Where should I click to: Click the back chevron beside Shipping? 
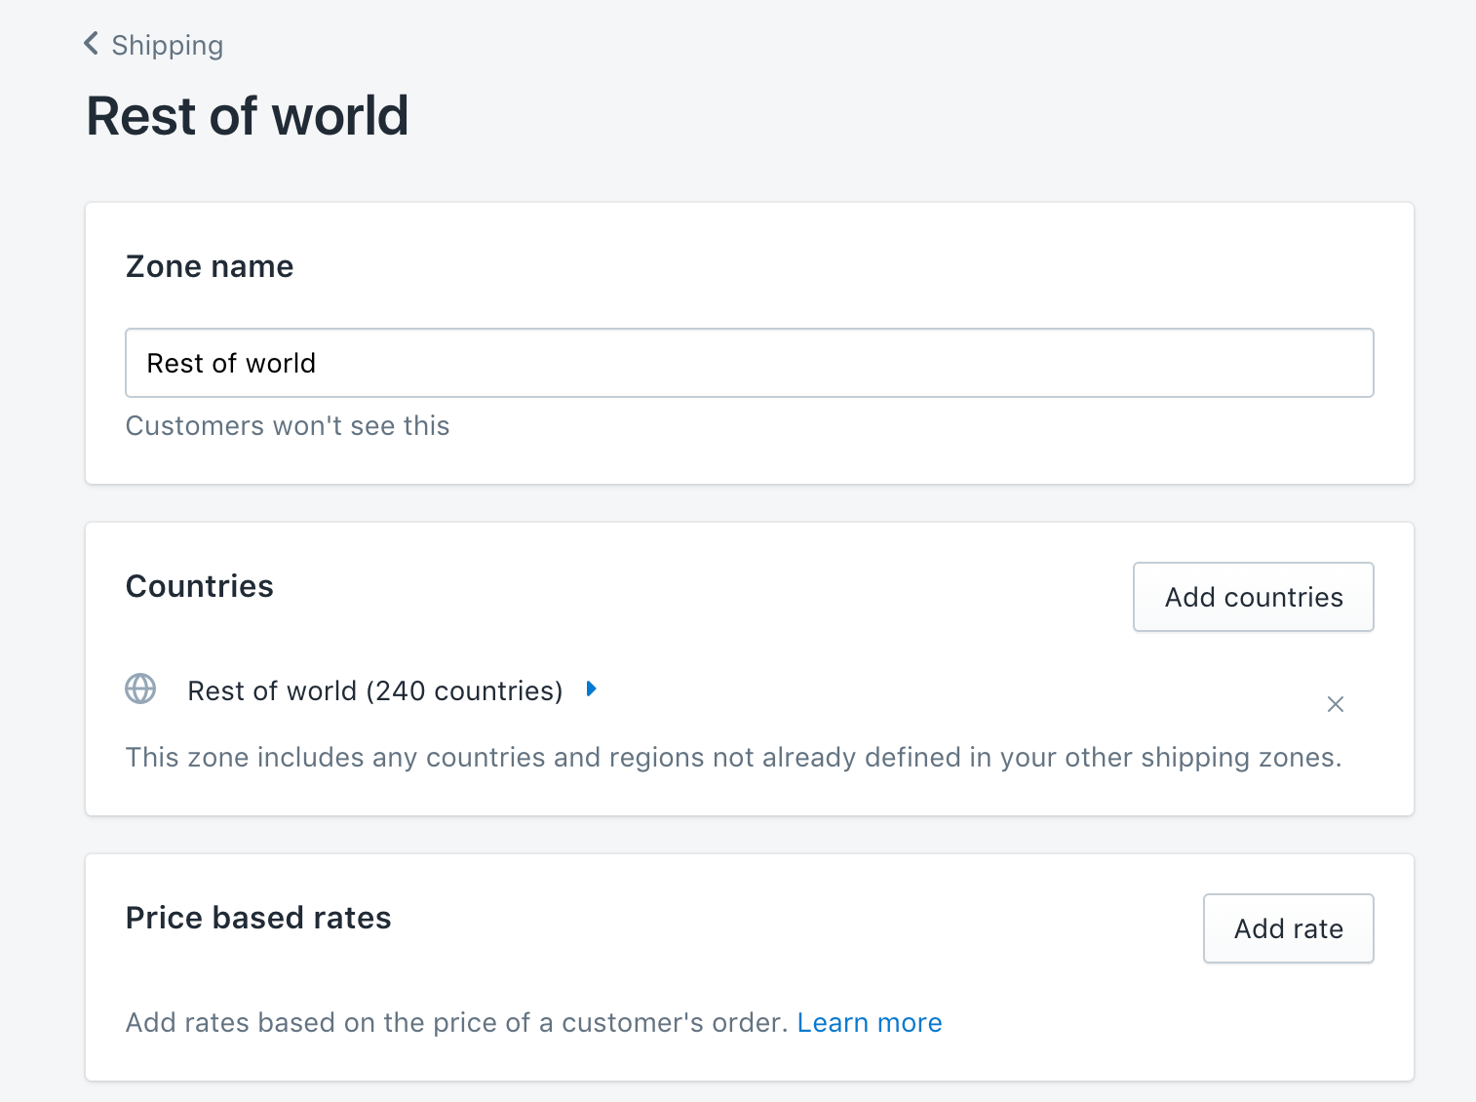coord(92,44)
